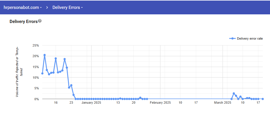Click the help icon beside Delivery Errors

[x=40, y=21]
